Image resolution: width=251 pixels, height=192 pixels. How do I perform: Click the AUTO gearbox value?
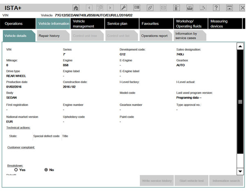pos(180,65)
